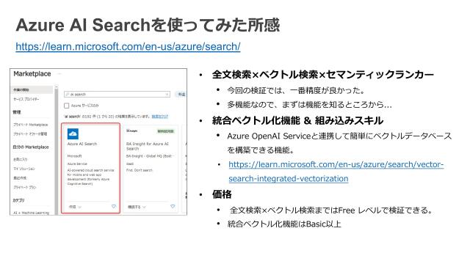Screen dimensions: 470x264
Task: Click '今回の検証では、一番精度が良かった。' bullet
Action: [x=296, y=90]
